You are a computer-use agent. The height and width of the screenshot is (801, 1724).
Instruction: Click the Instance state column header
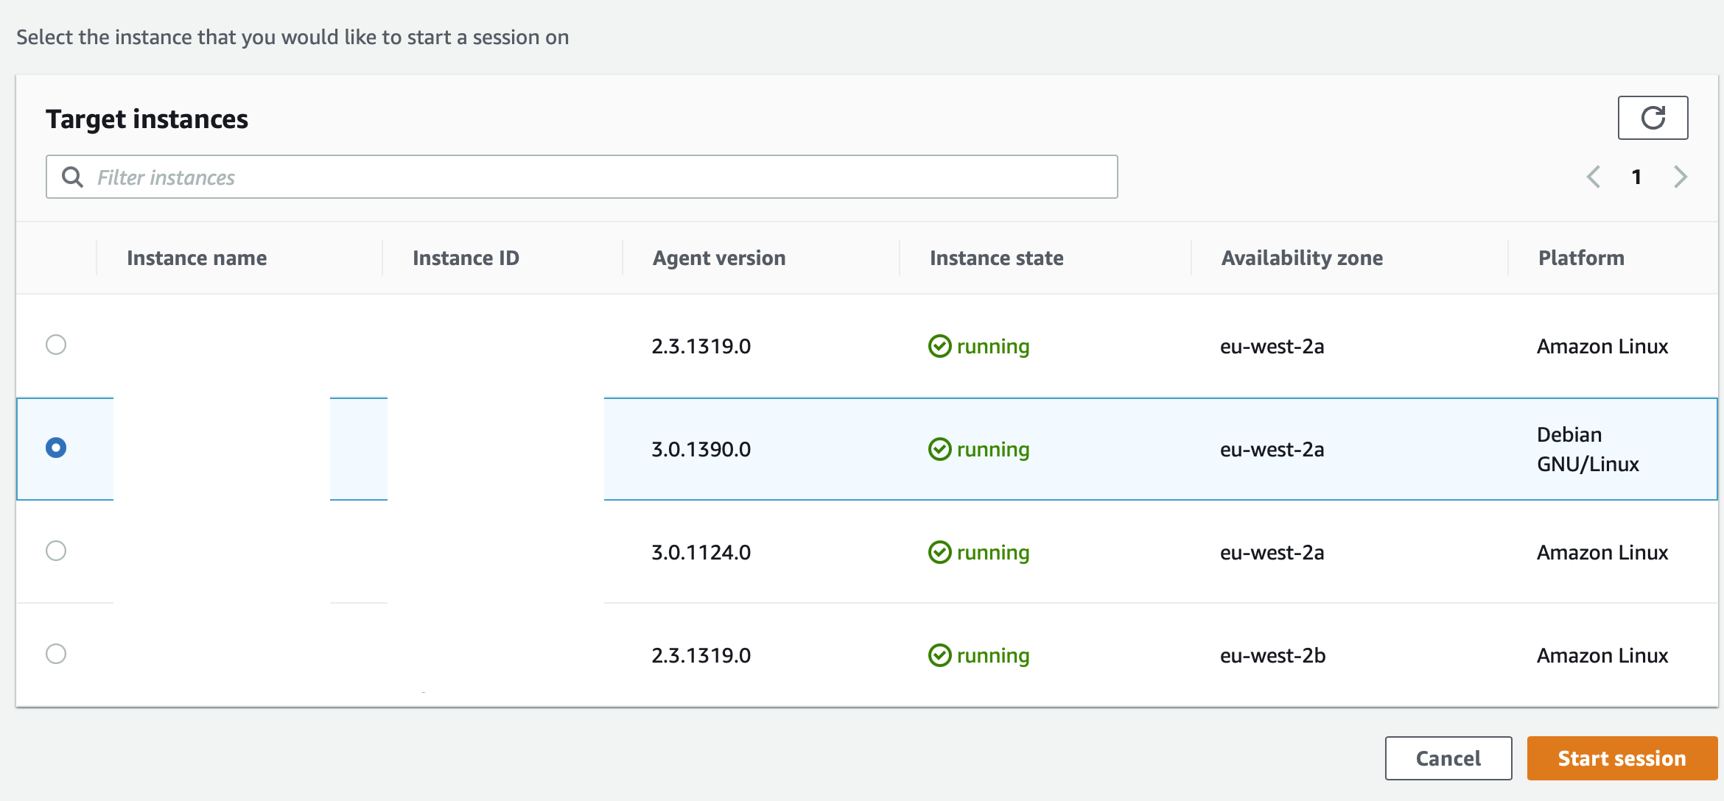pyautogui.click(x=996, y=258)
